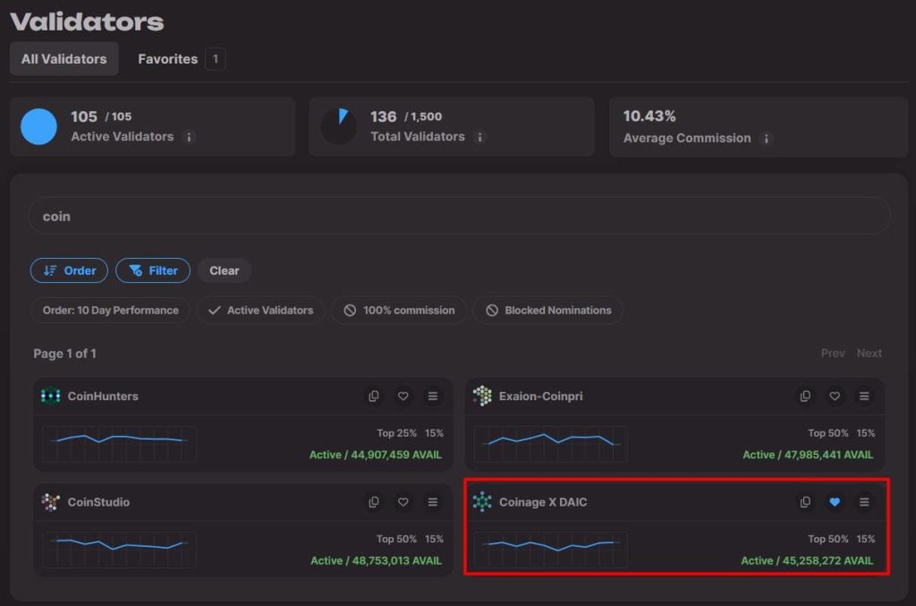Click the Coinage X DAIC identicon

point(482,502)
